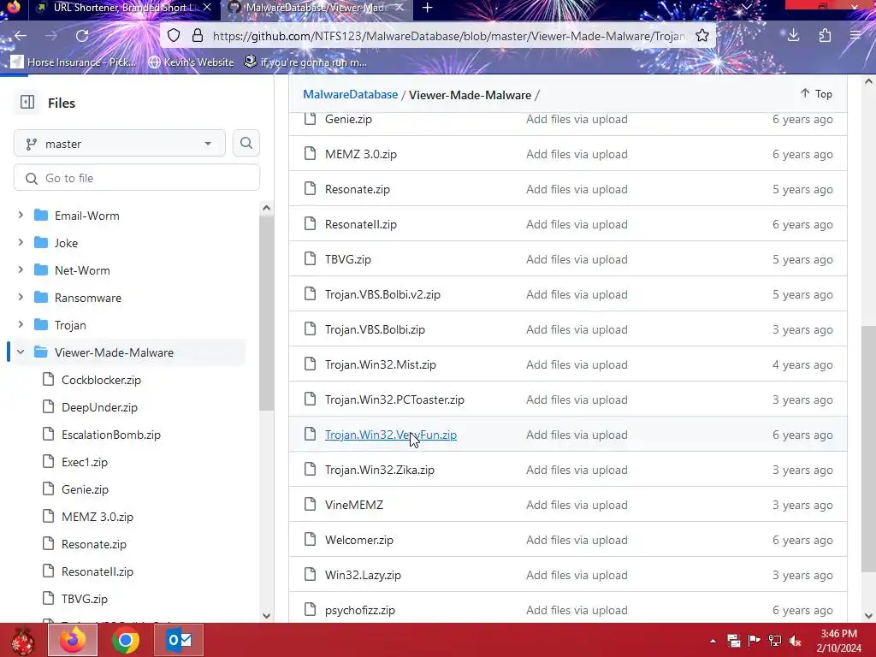Open the 'if you're gonna run m...' bookmark
The image size is (876, 657).
(x=306, y=62)
